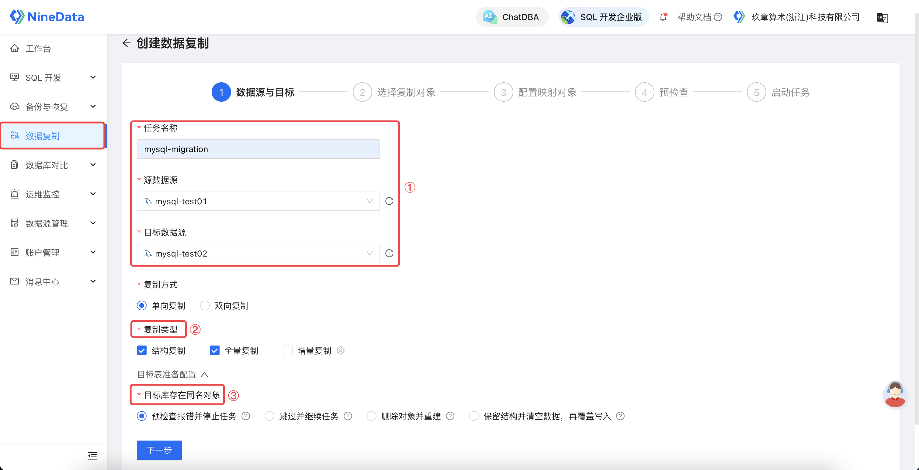Click the 数据源管理 icon
The width and height of the screenshot is (919, 470).
point(14,223)
